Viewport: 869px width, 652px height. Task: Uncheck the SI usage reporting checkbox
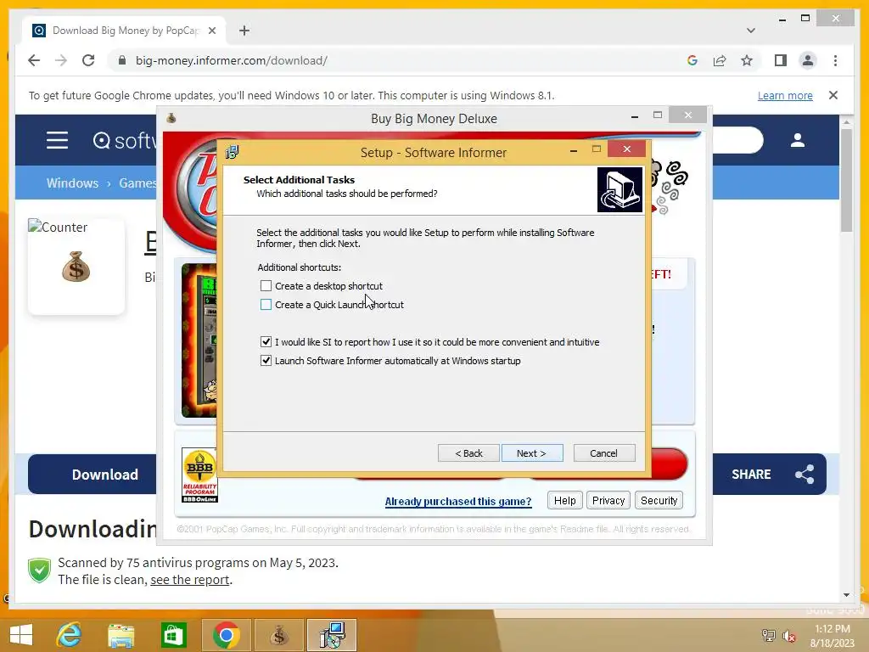coord(266,342)
